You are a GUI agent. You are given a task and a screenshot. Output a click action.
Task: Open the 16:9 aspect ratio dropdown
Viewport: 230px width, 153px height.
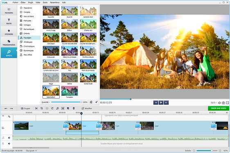214,103
